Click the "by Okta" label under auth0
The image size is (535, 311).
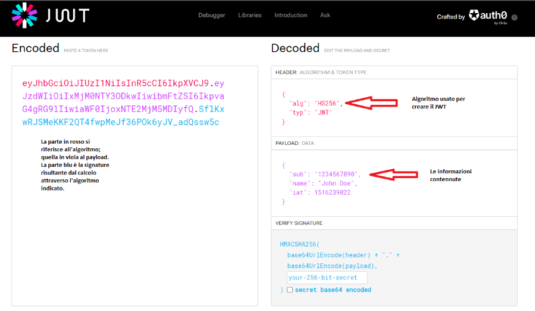tap(500, 23)
